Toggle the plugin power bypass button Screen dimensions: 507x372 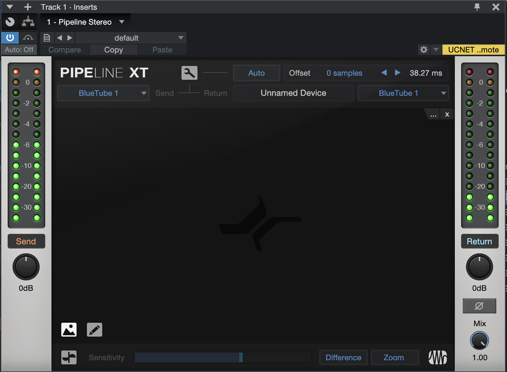click(10, 38)
